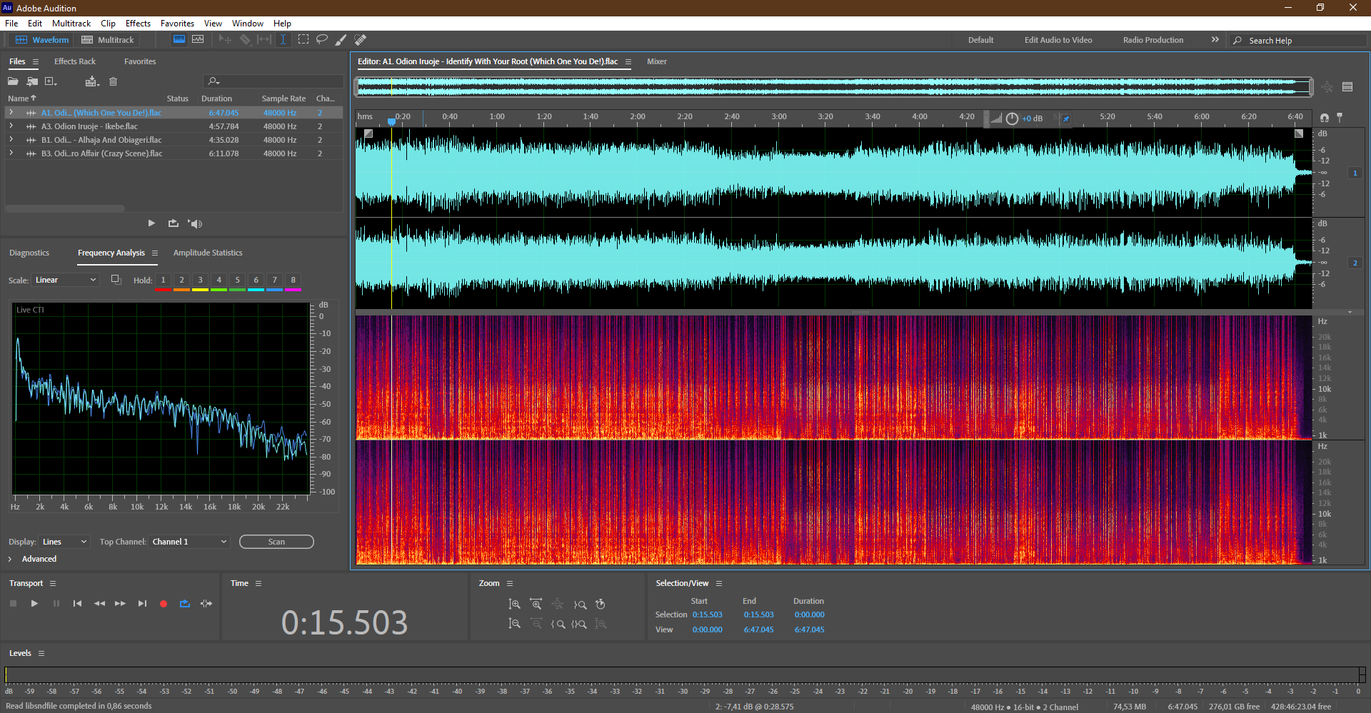Open the Scale dropdown set to Linear
1371x713 pixels.
click(66, 280)
